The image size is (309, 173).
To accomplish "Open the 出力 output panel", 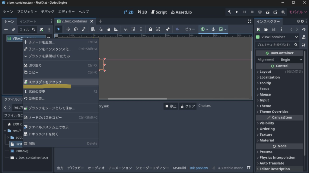I will (x=60, y=168).
